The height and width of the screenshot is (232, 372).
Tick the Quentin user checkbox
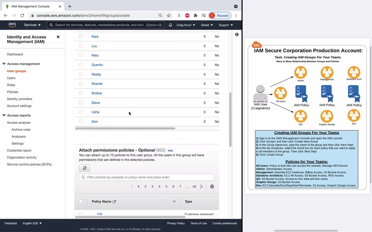coord(81,65)
